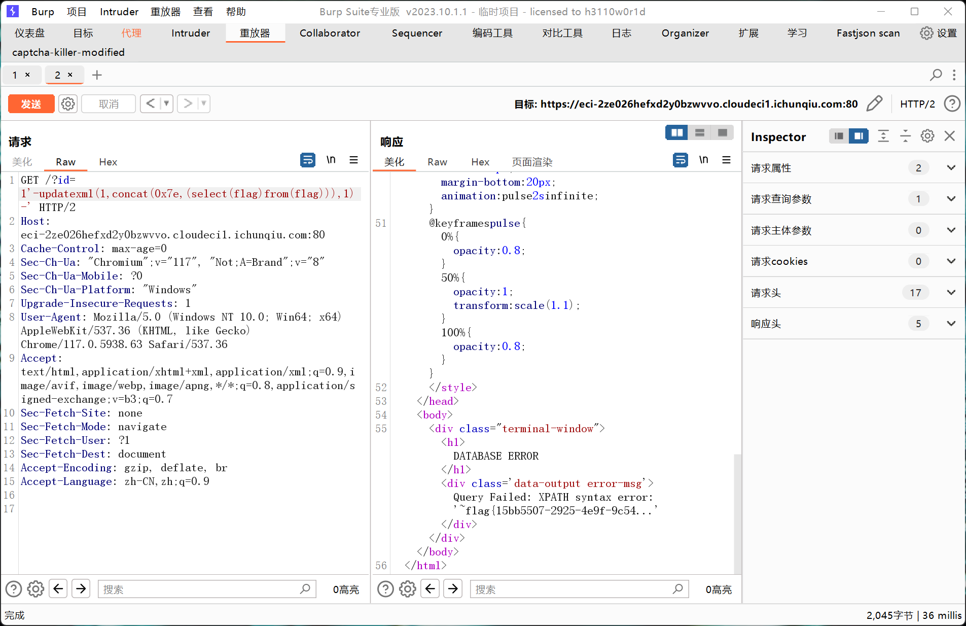The height and width of the screenshot is (626, 966).
Task: Select tabbed request/response layout
Action: click(x=723, y=132)
